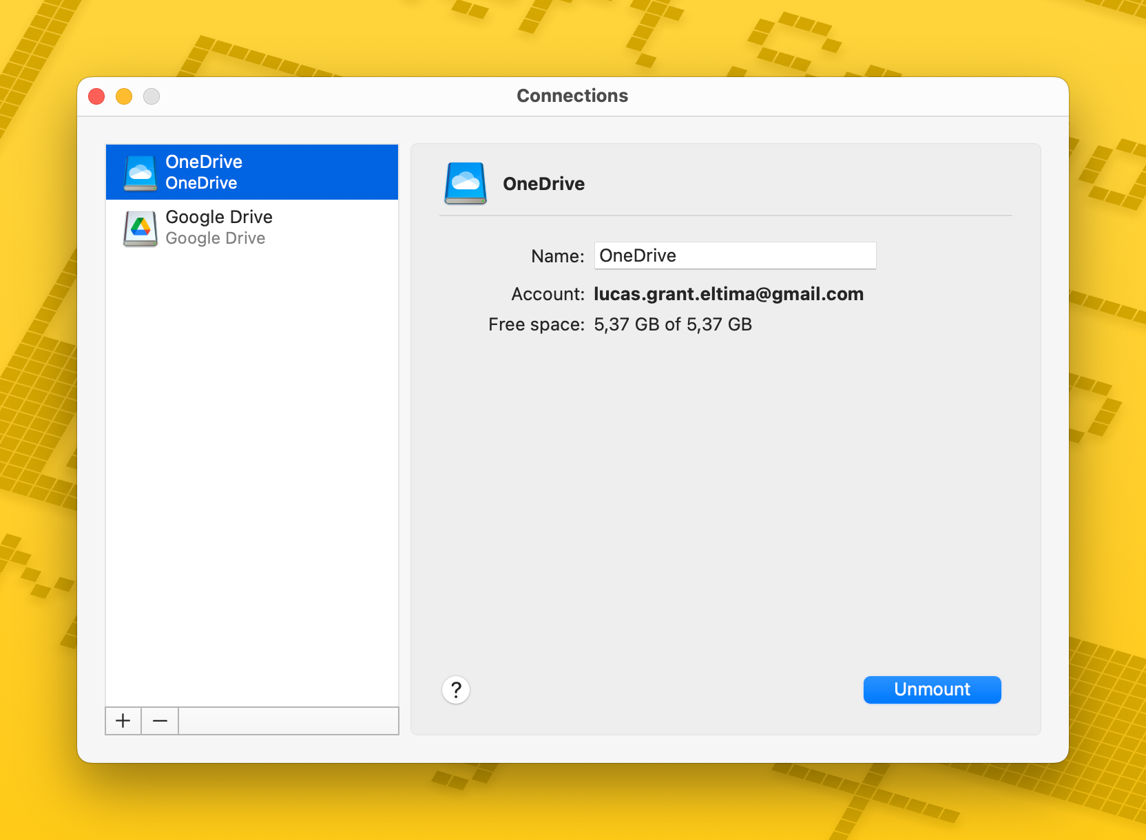Close the Connections window

coord(96,96)
